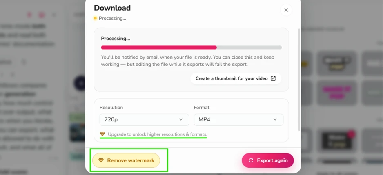This screenshot has height=175, width=383.
Task: Click the external-link icon on the thumbnail button
Action: pos(273,78)
